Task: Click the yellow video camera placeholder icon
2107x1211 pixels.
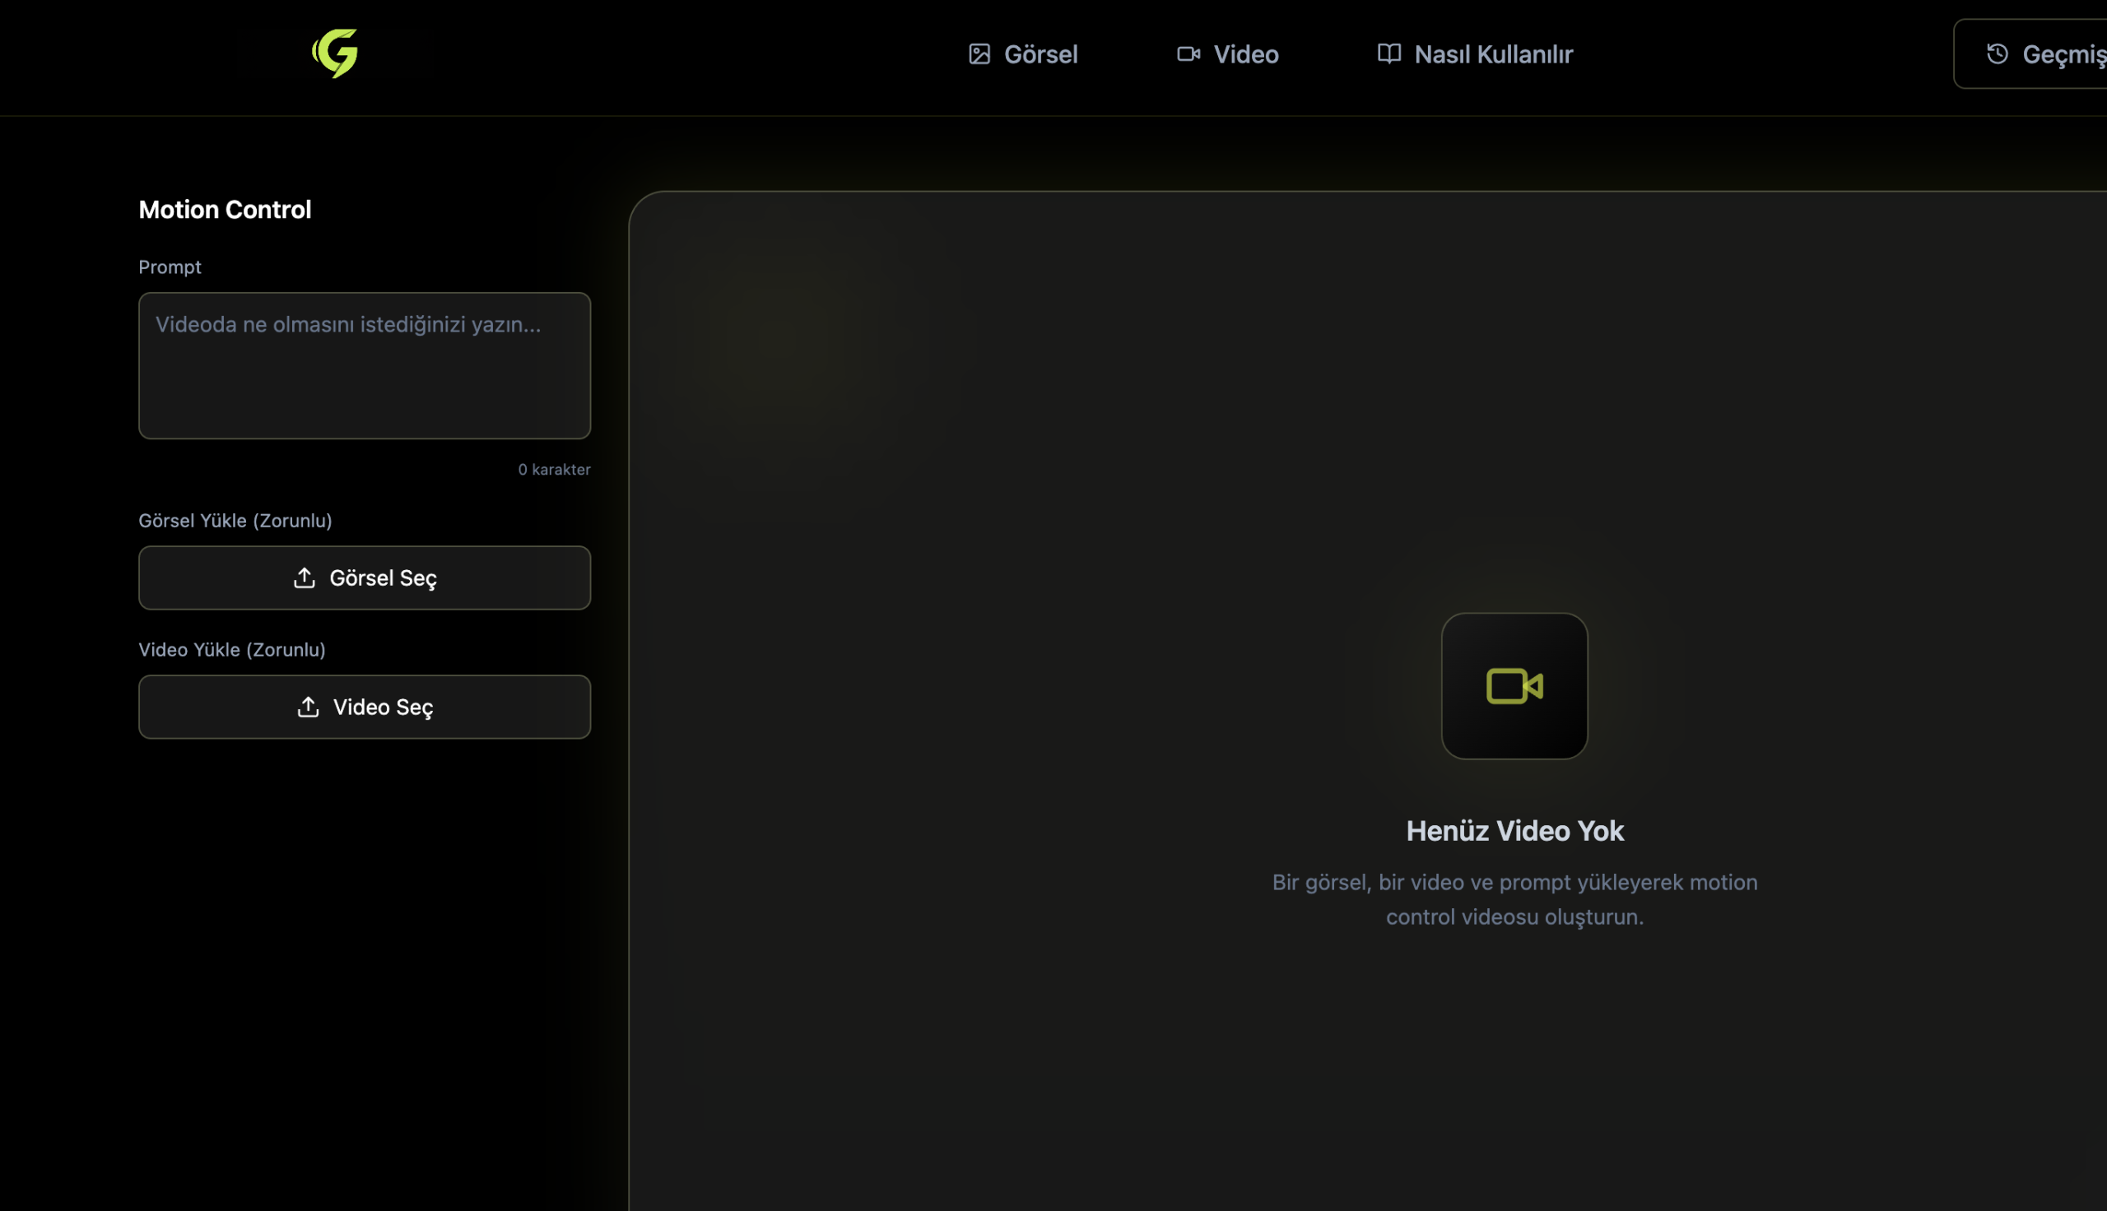Action: pyautogui.click(x=1514, y=686)
